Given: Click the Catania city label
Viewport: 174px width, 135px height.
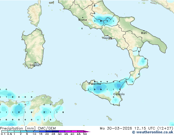Looking at the screenshot, I should [119, 94].
